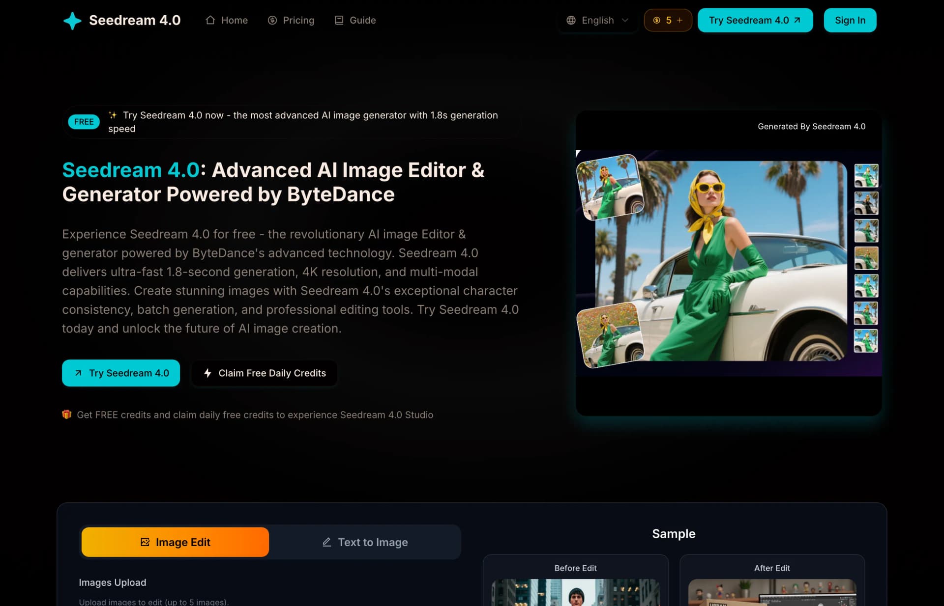This screenshot has width=944, height=606.
Task: Click the picture icon on the Image Edit tab
Action: point(145,542)
